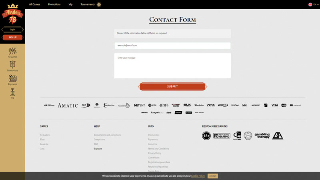The width and height of the screenshot is (320, 180).
Task: Open All Games sidebar icon
Action: point(12,51)
